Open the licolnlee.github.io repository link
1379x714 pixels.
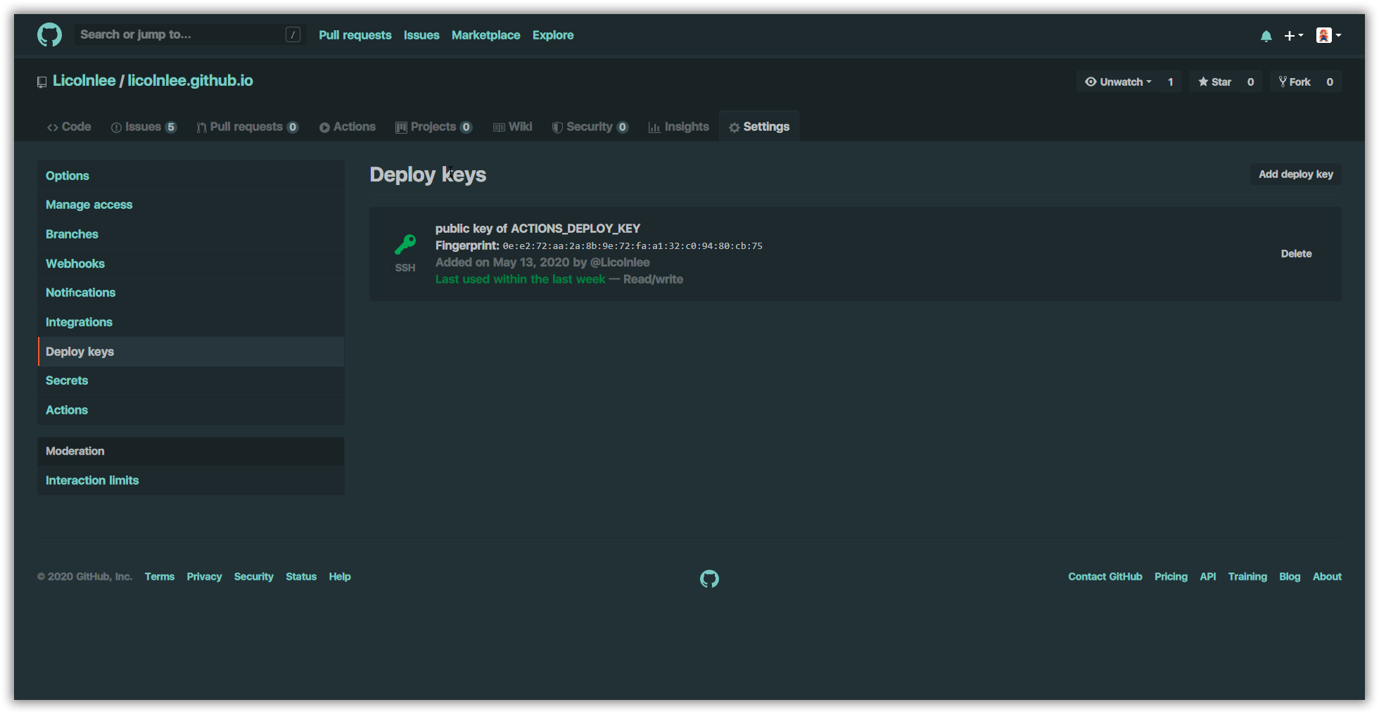[x=190, y=81]
